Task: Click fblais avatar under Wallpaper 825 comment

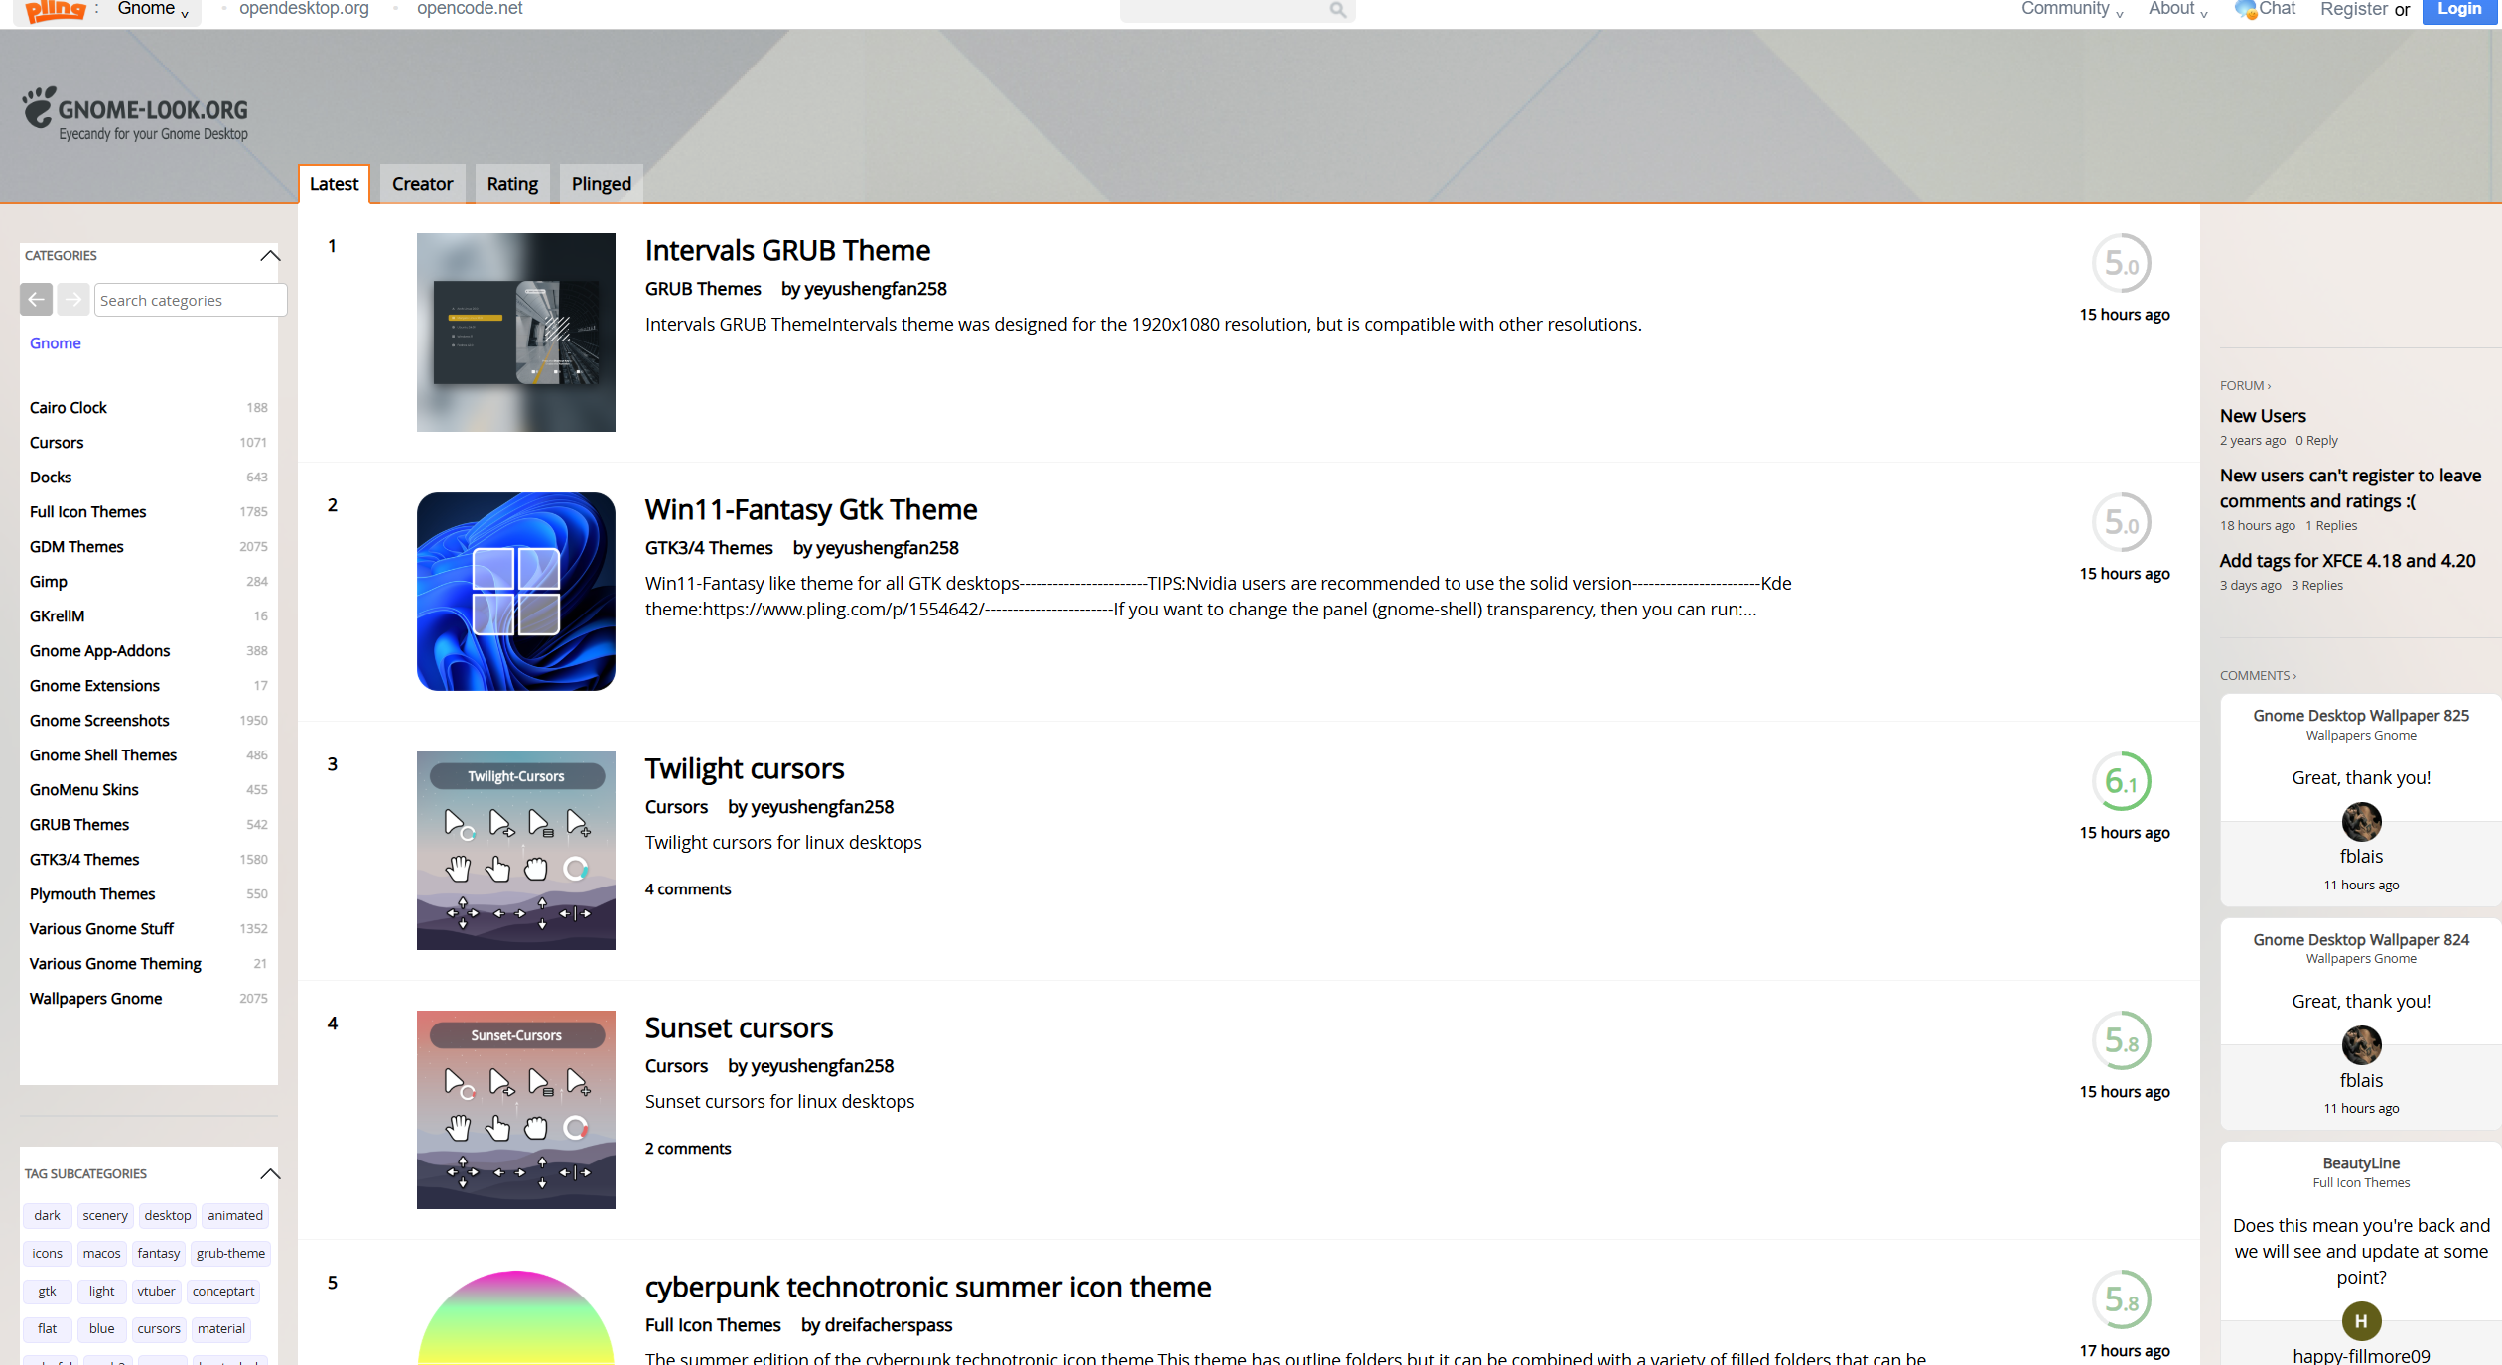Action: pyautogui.click(x=2360, y=822)
